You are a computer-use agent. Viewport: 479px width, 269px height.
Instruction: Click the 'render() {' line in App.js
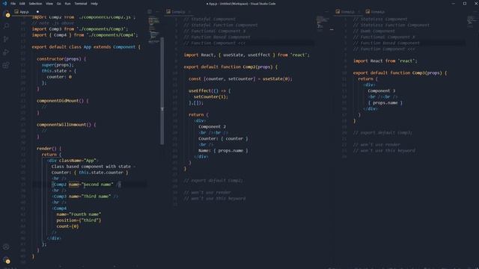[x=49, y=149]
